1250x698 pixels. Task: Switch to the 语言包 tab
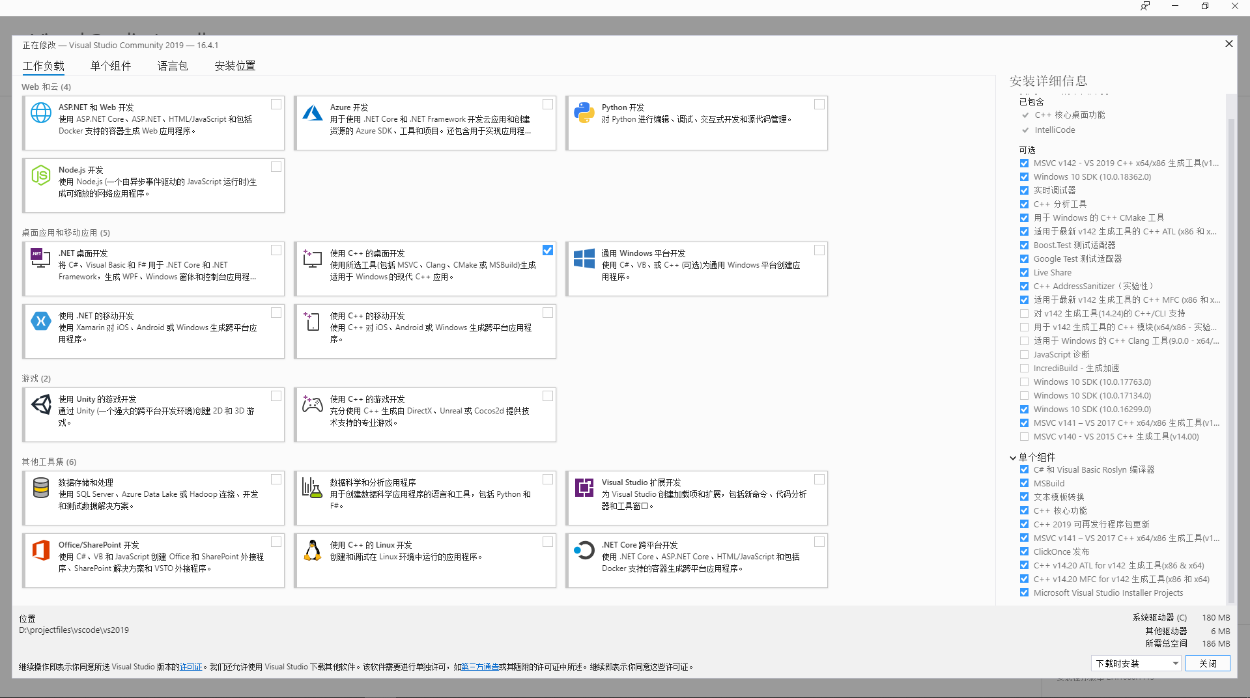click(x=173, y=66)
